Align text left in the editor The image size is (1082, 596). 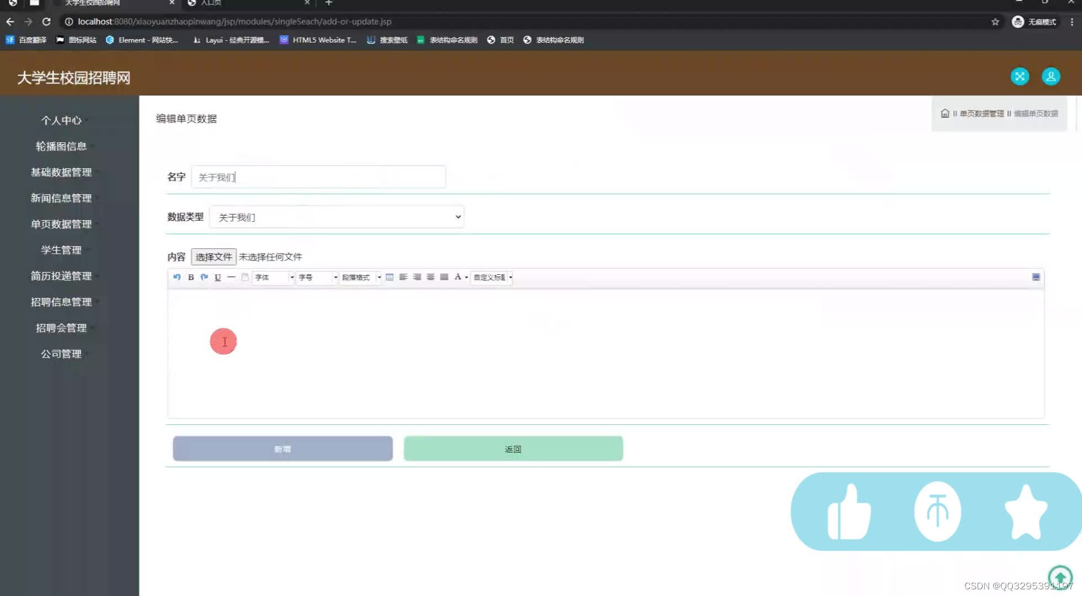[403, 277]
